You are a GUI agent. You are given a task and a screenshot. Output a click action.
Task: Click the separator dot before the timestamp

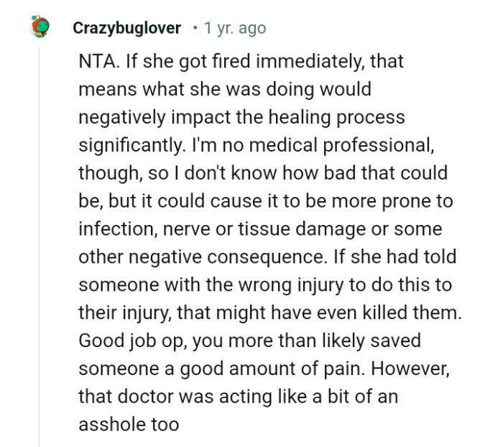(x=194, y=29)
